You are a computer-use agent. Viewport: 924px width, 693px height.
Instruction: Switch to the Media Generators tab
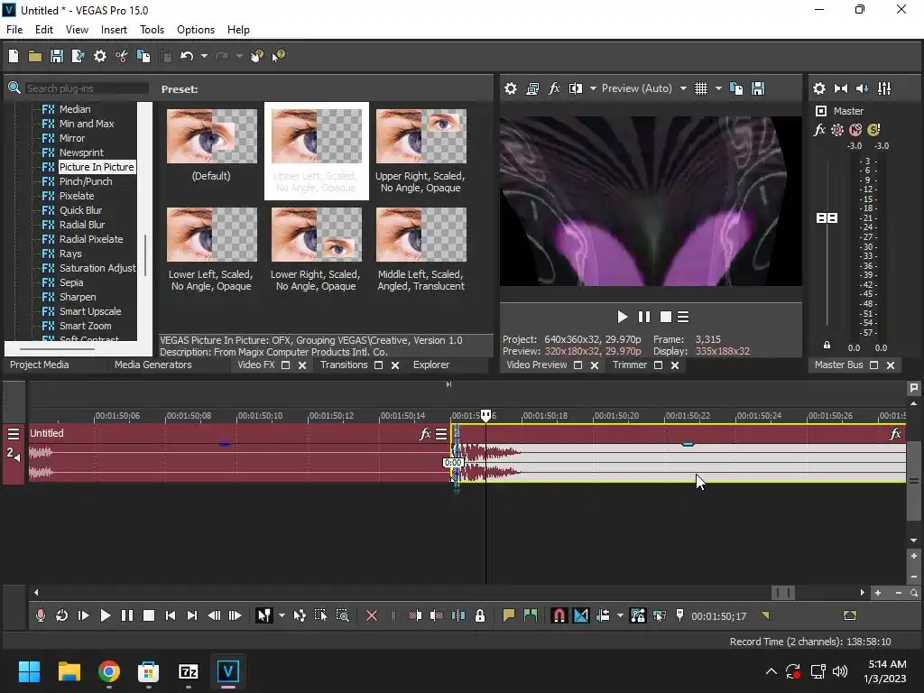153,365
